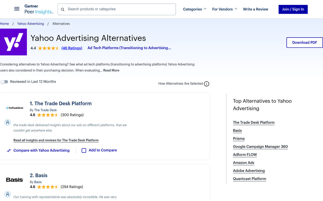Open the 'How Alternatives Are Selected' info icon
The image size is (323, 201).
coord(206,84)
